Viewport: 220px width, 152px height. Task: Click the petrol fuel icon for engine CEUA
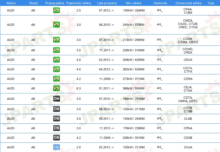(56, 59)
